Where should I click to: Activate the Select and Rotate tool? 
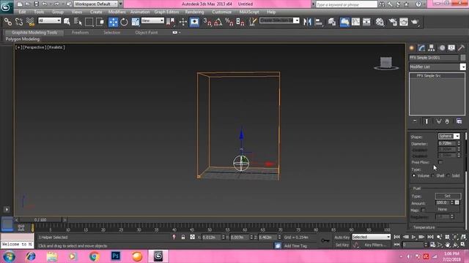tap(124, 22)
